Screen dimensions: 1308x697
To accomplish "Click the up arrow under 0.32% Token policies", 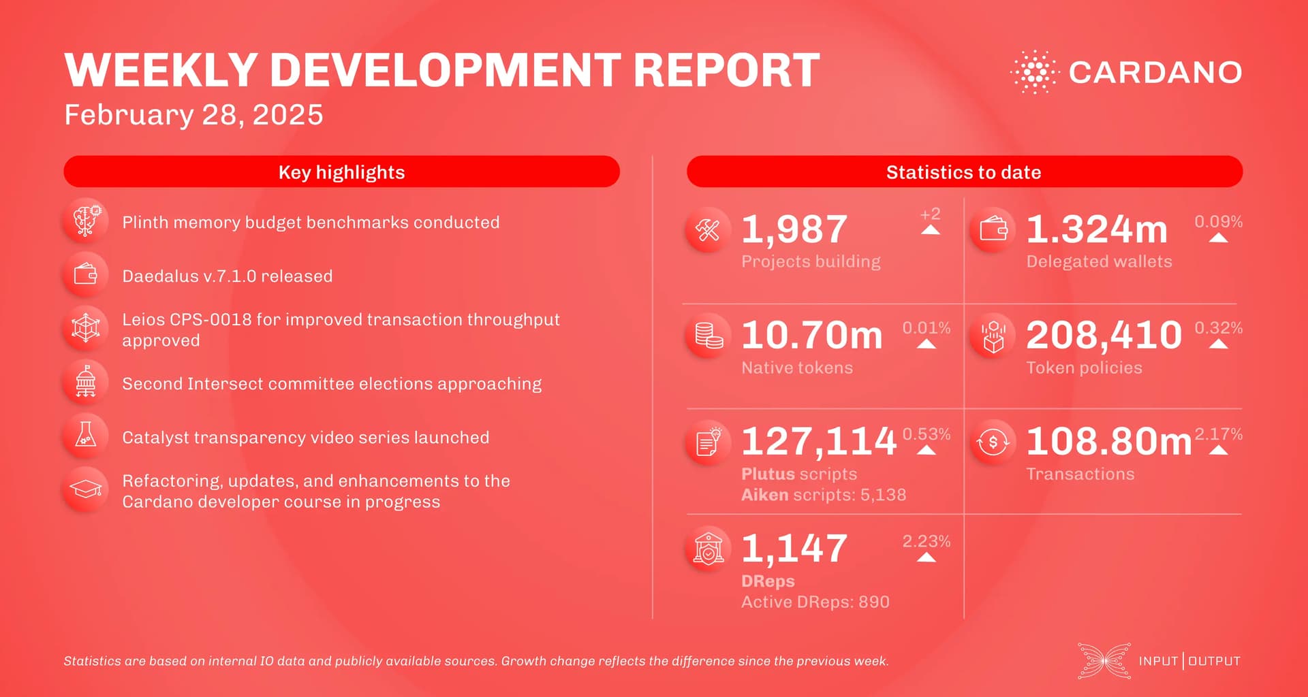I will click(x=1218, y=344).
